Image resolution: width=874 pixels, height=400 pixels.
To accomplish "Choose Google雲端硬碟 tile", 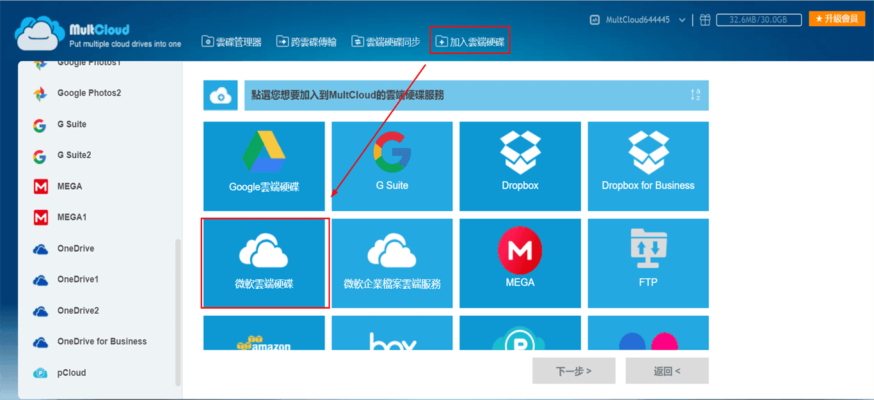I will 264,166.
